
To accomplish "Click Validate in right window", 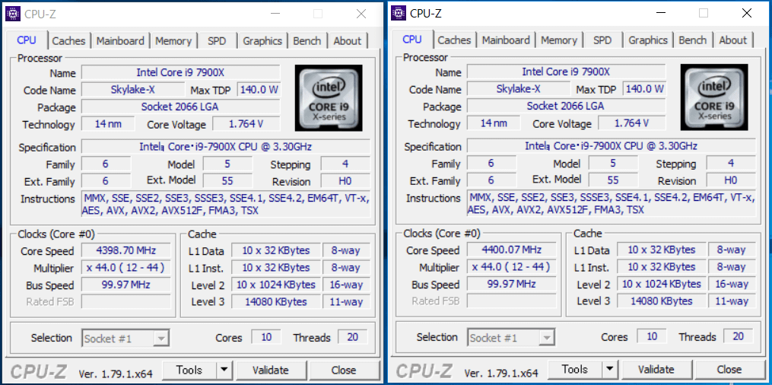I will (x=656, y=369).
